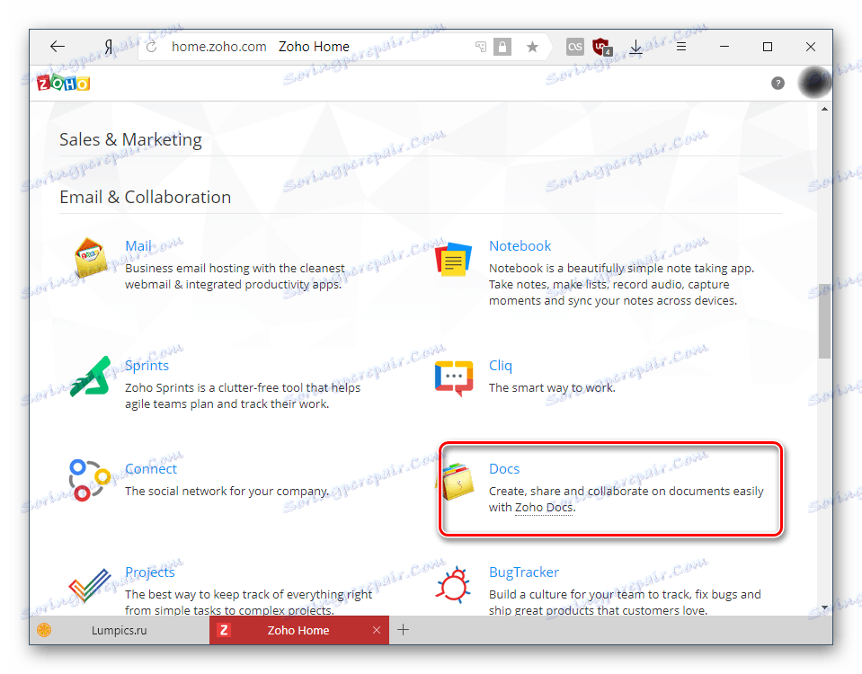The width and height of the screenshot is (862, 674).
Task: Click the padlock site security icon
Action: point(502,47)
